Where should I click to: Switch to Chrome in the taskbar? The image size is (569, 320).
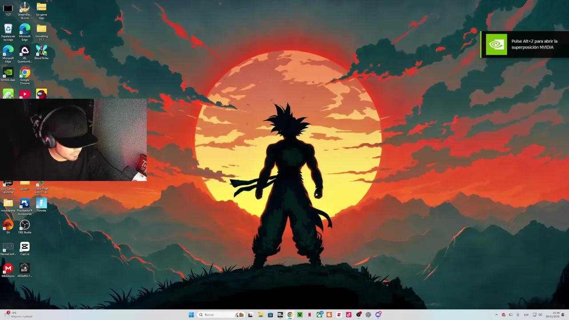pyautogui.click(x=289, y=315)
